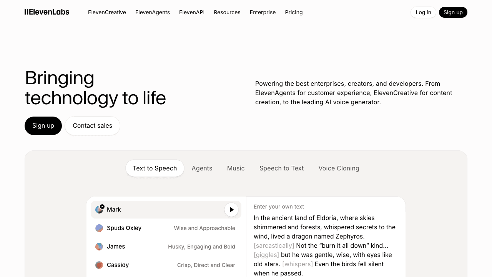Switch to the Agents tab

click(x=202, y=168)
